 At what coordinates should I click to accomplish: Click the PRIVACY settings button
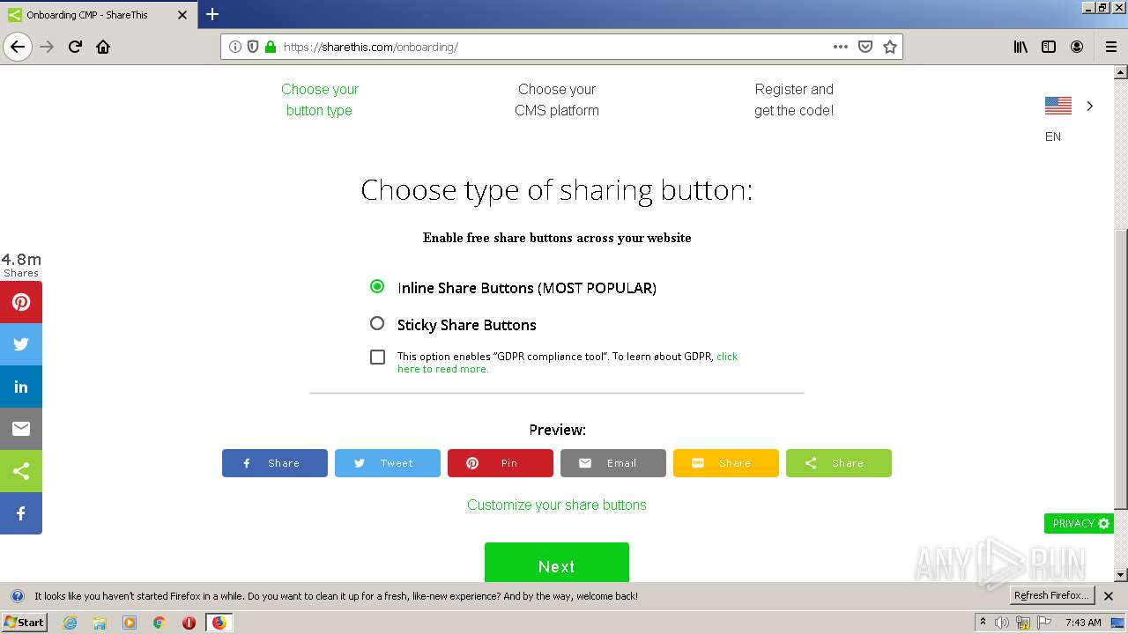pyautogui.click(x=1080, y=523)
